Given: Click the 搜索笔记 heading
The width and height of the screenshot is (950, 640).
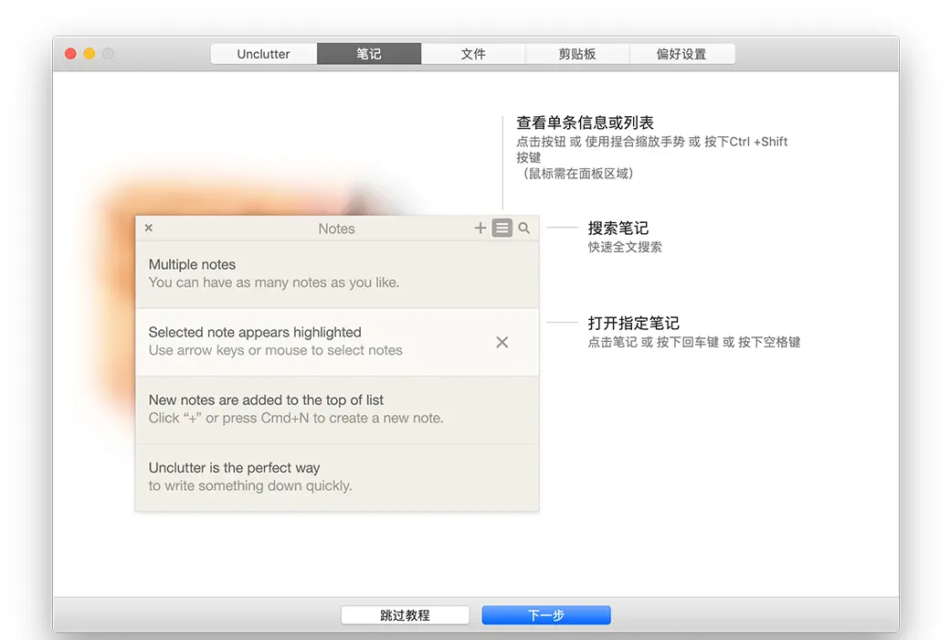Looking at the screenshot, I should (x=618, y=228).
